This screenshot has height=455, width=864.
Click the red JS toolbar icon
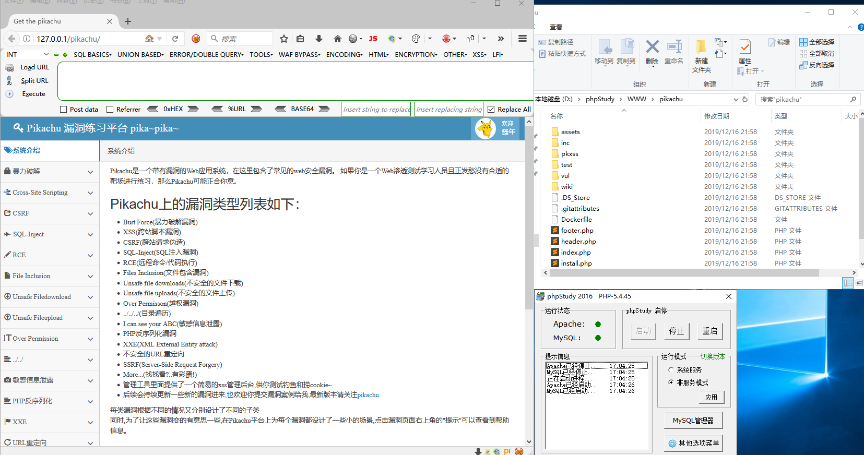coord(373,39)
